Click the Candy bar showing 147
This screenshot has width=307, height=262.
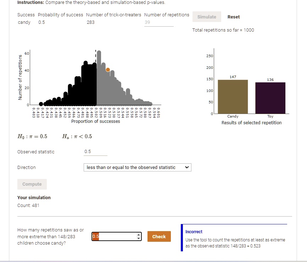coord(232,96)
